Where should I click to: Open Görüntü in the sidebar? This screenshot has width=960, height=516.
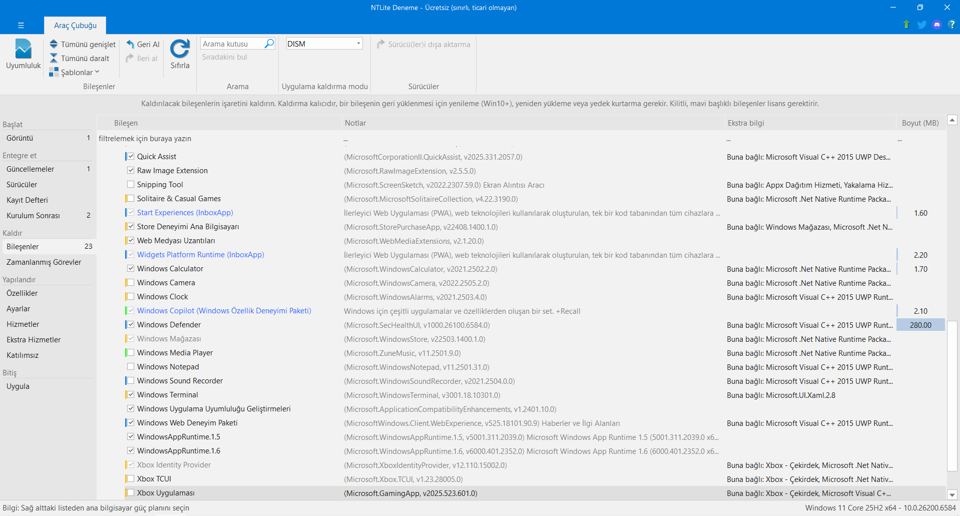click(x=48, y=138)
